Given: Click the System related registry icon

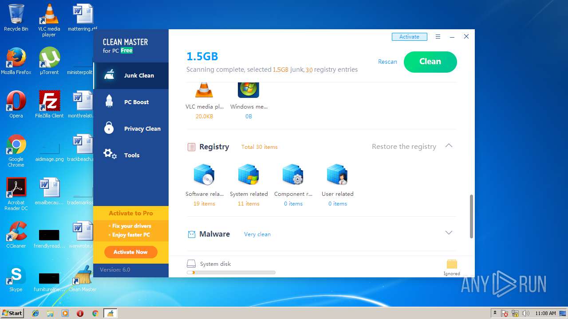Looking at the screenshot, I should point(248,175).
